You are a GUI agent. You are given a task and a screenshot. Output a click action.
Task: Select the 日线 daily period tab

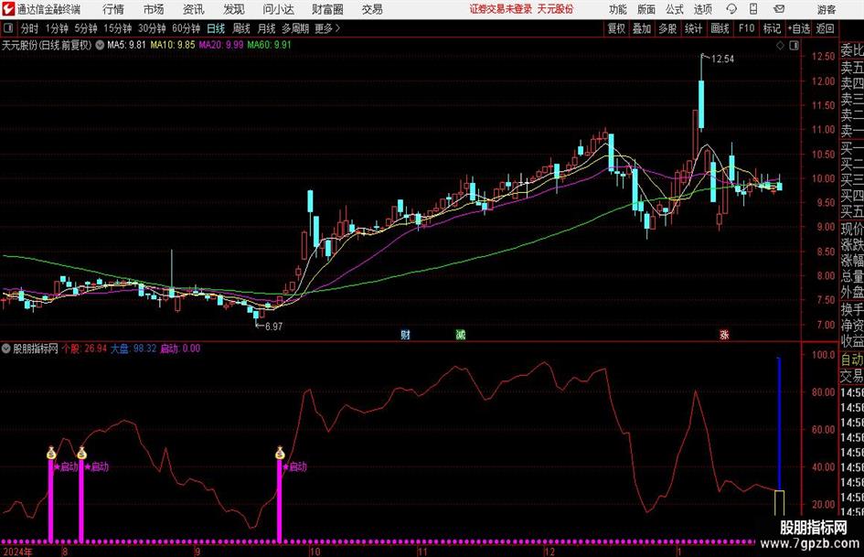coord(216,28)
